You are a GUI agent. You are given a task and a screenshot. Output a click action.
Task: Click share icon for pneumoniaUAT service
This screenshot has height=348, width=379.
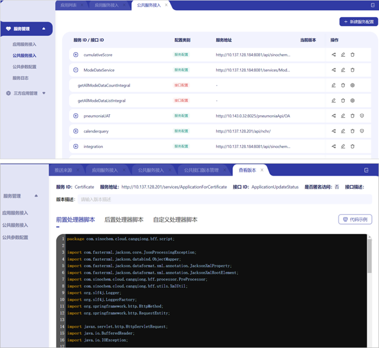[334, 116]
